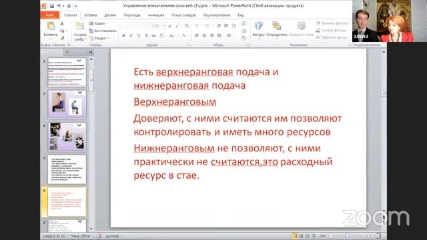Switch to the Дизайн ribbon tab
The image size is (427, 240).
110,15
